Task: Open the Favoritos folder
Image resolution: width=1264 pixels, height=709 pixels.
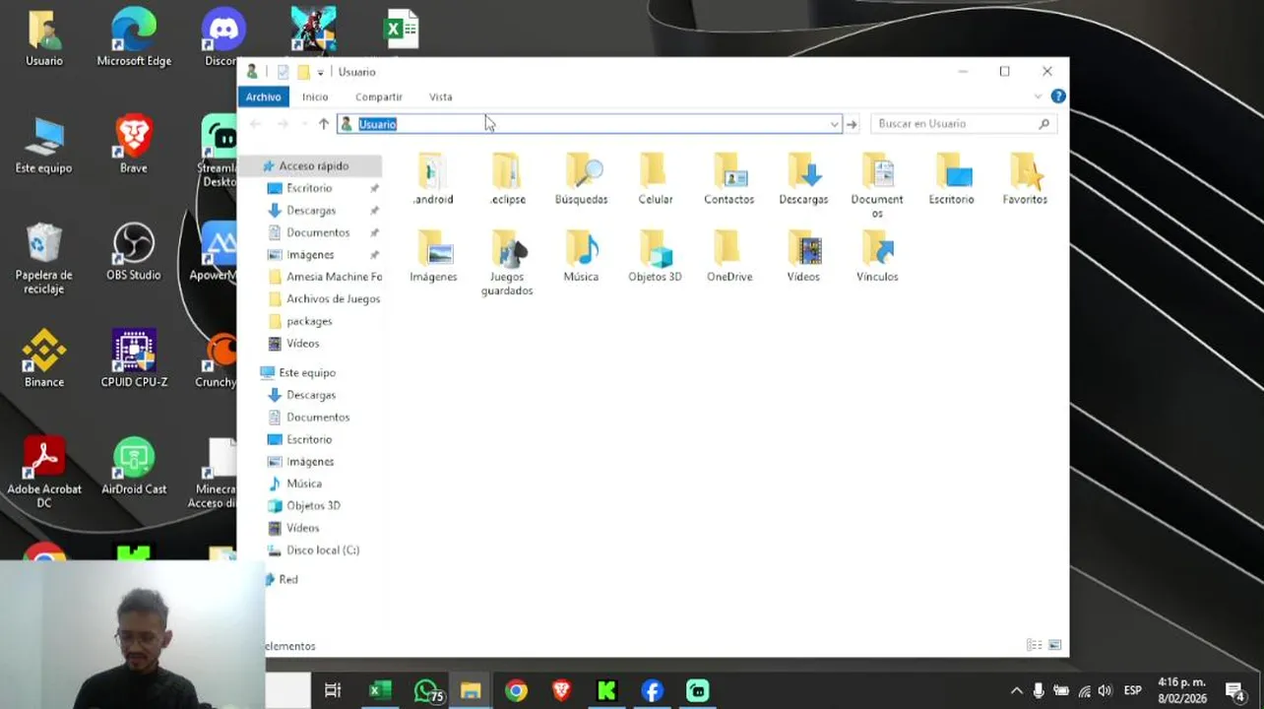Action: 1025,179
